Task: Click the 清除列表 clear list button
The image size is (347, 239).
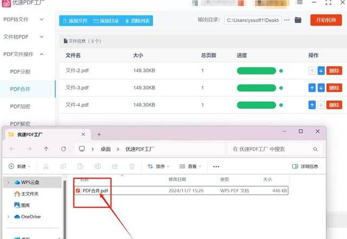Action: pyautogui.click(x=138, y=21)
